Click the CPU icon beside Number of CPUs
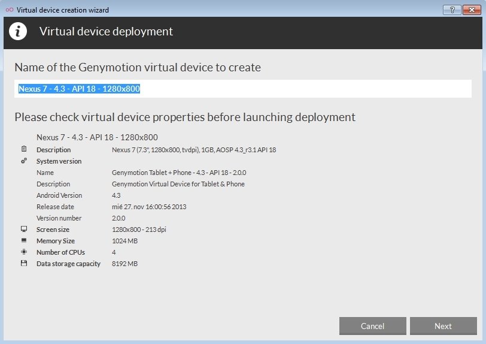 [24, 252]
